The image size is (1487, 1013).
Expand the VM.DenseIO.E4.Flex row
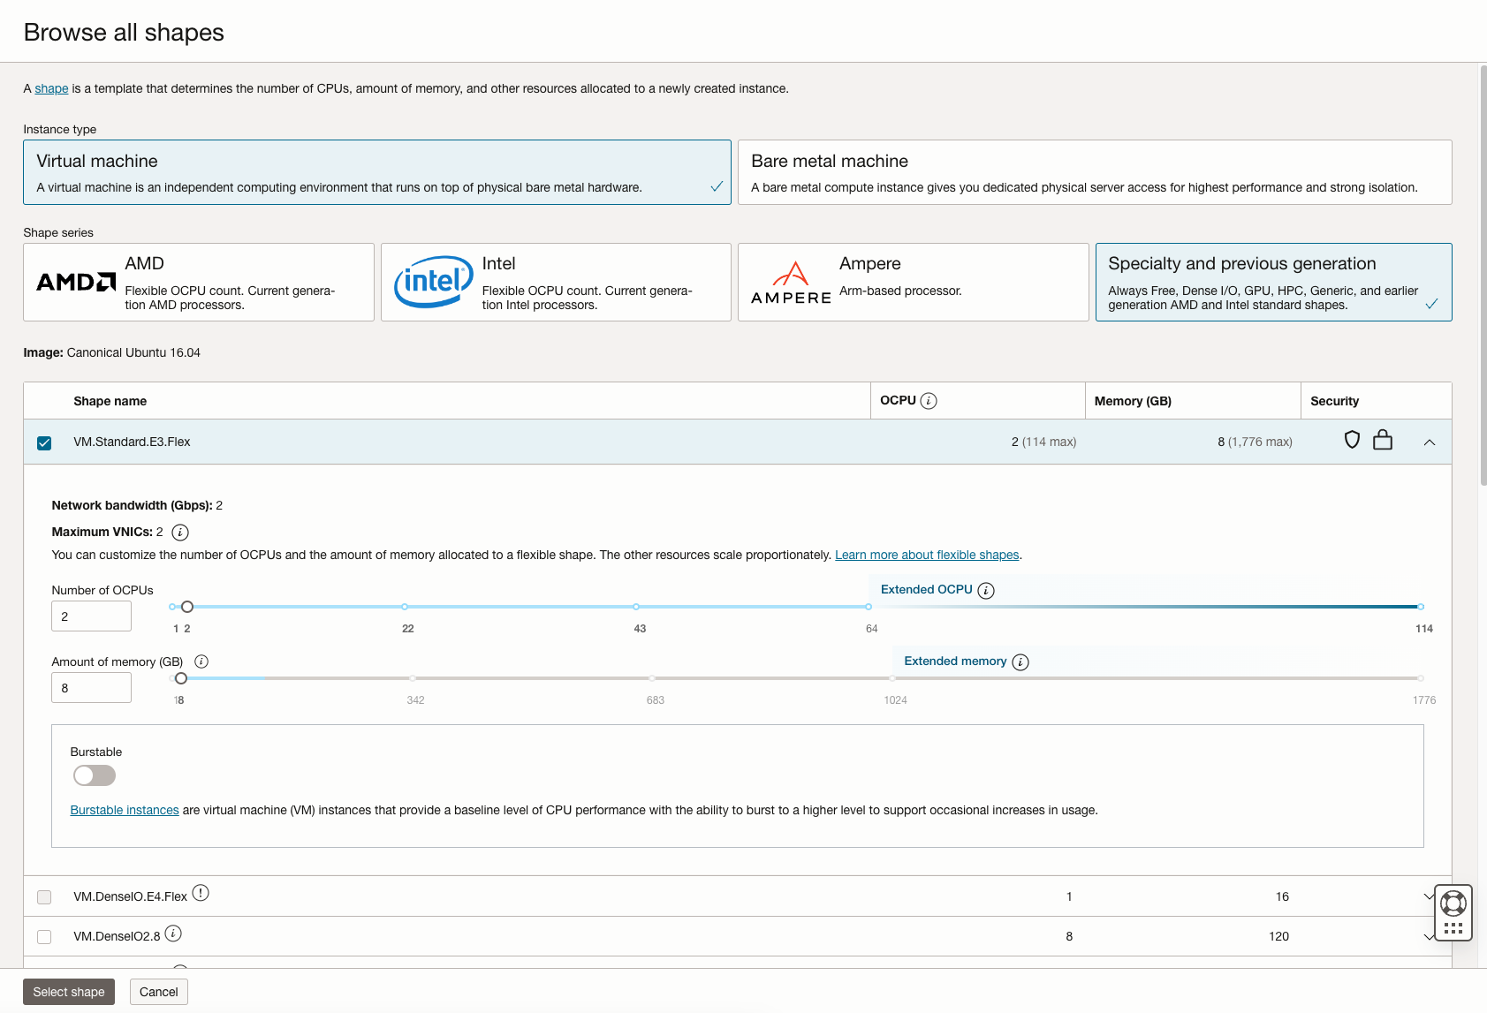point(1428,896)
